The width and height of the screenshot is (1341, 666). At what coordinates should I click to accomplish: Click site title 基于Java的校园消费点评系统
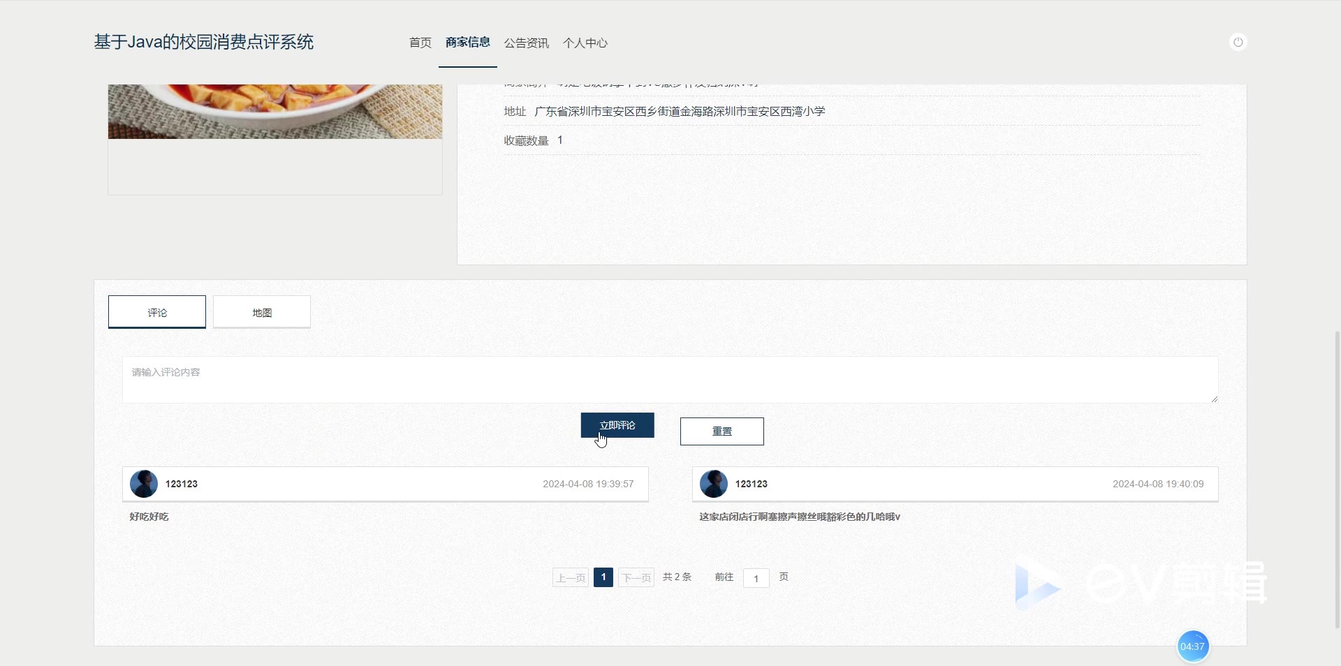click(x=204, y=42)
